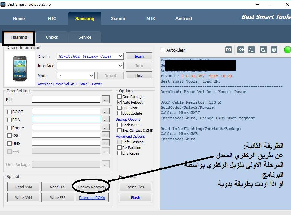Viewport: 291px width, 215px height.
Task: Browse for BOOT file
Action: pyautogui.click(x=106, y=111)
